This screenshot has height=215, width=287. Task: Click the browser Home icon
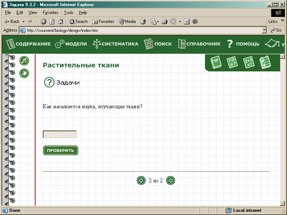(61, 21)
